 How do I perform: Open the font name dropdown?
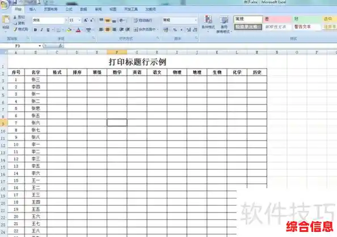pos(66,20)
